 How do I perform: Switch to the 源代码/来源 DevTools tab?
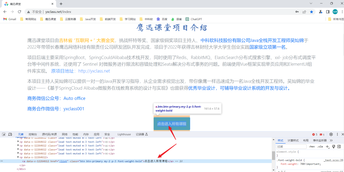(x=49, y=134)
